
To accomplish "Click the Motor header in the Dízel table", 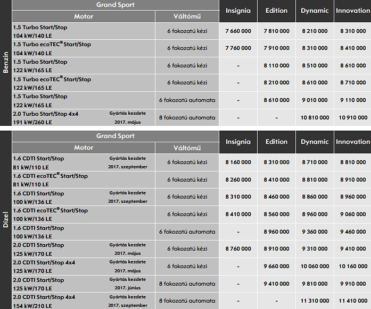I will click(x=84, y=148).
